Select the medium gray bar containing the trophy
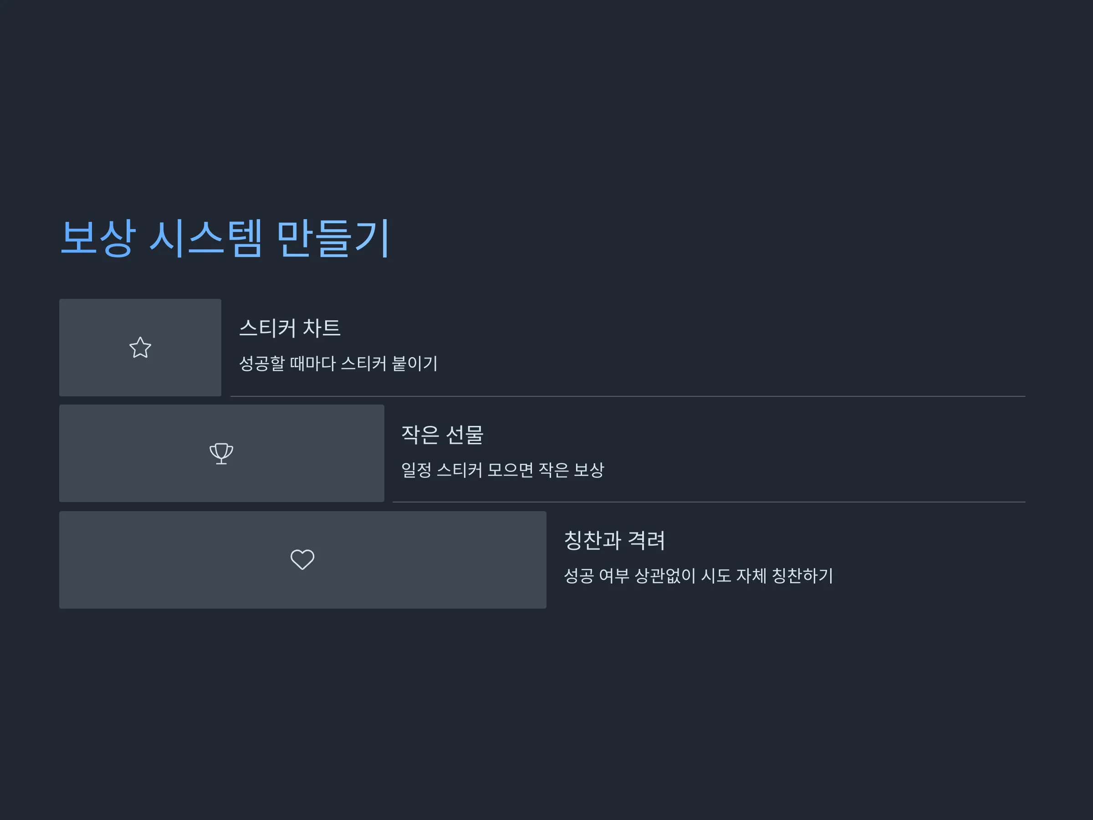The width and height of the screenshot is (1093, 820). coord(222,453)
